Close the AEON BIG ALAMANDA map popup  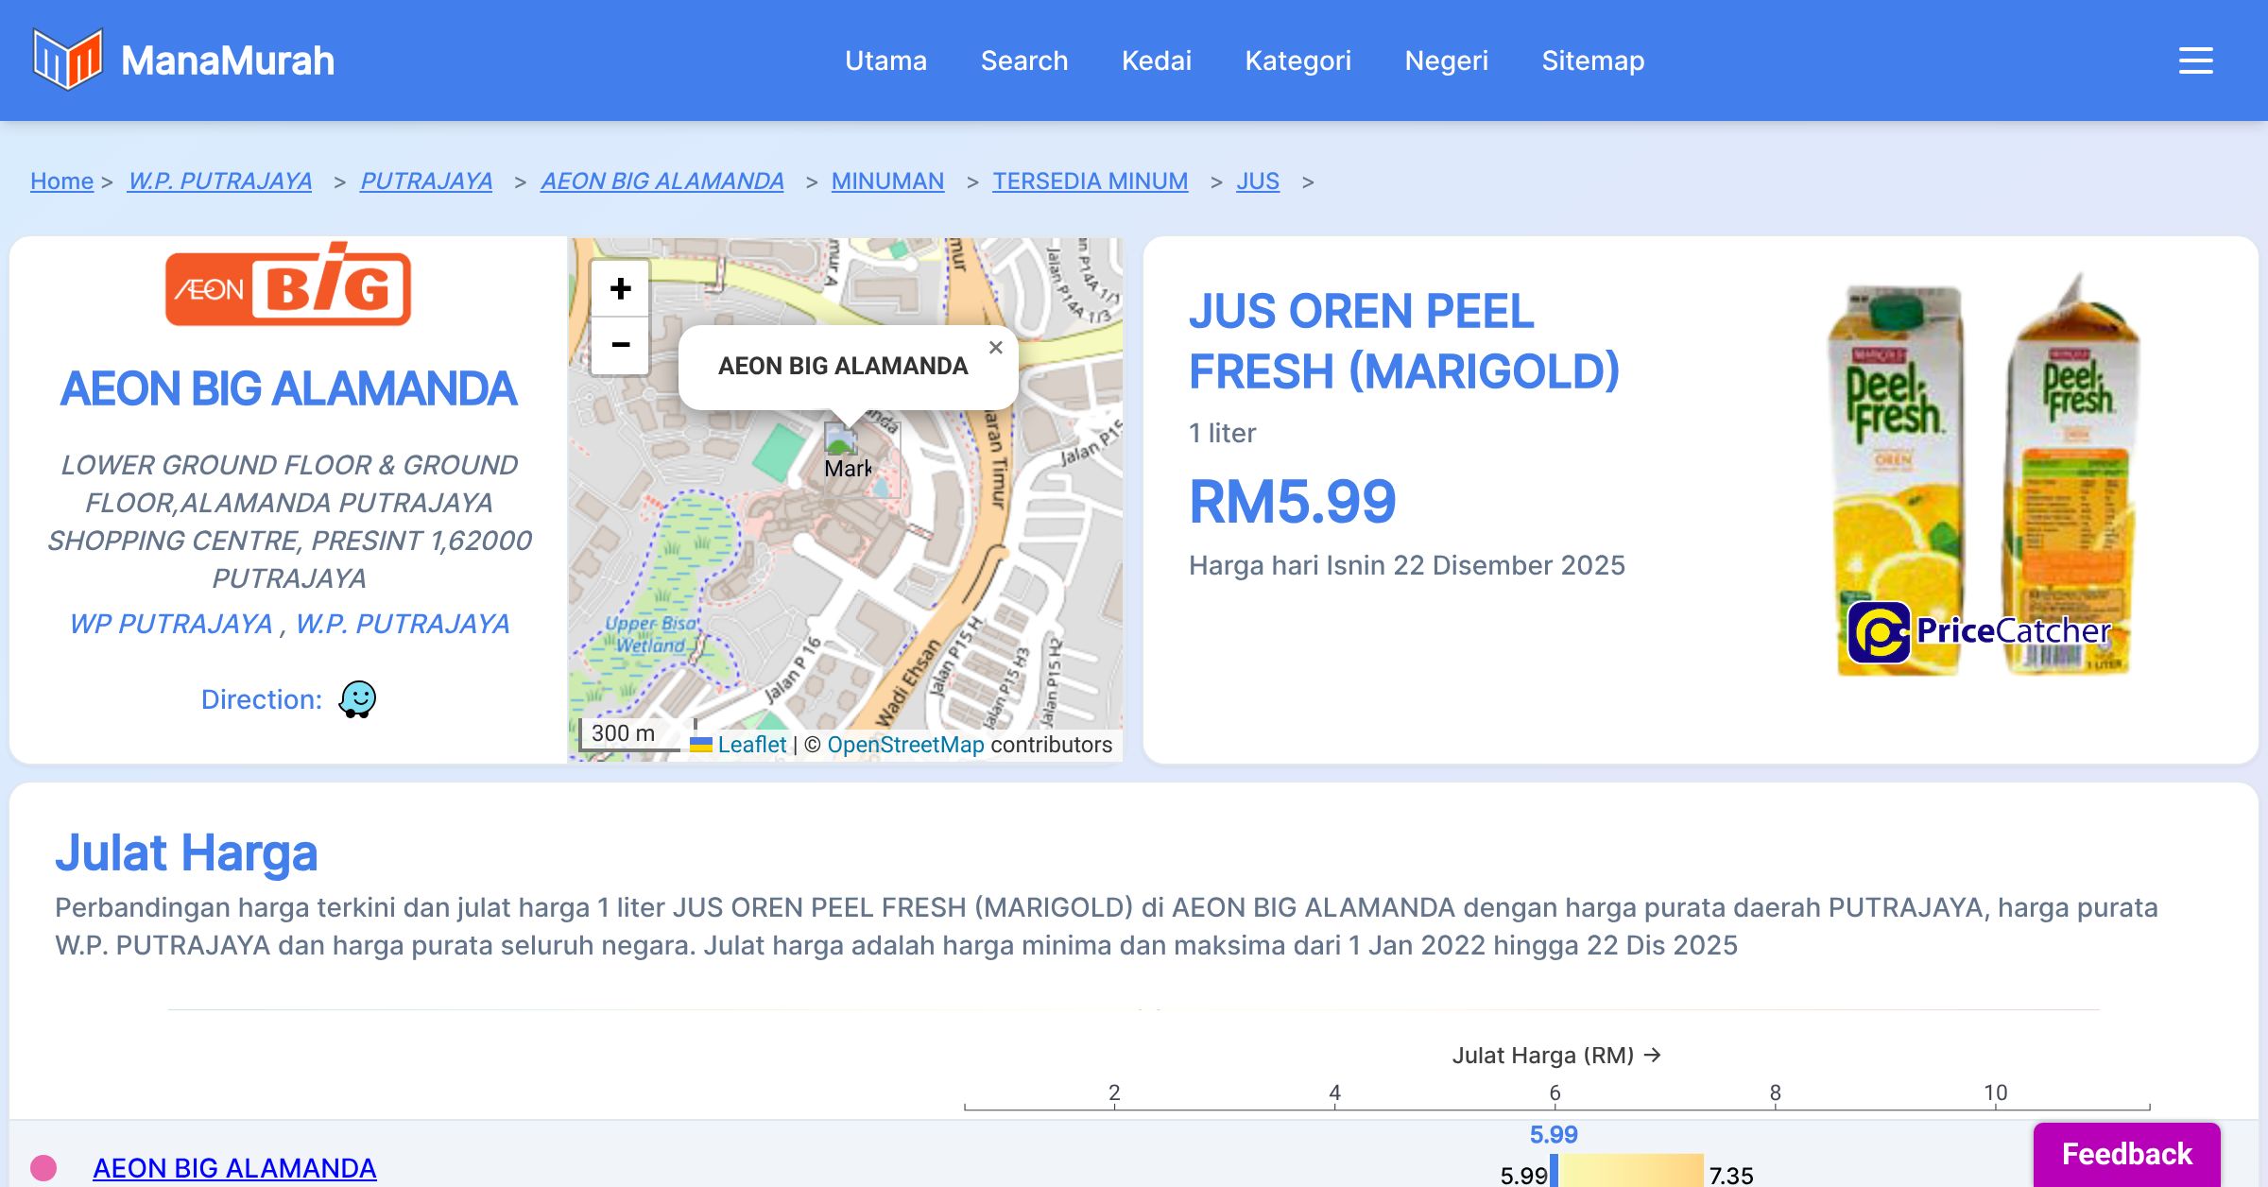pyautogui.click(x=995, y=348)
